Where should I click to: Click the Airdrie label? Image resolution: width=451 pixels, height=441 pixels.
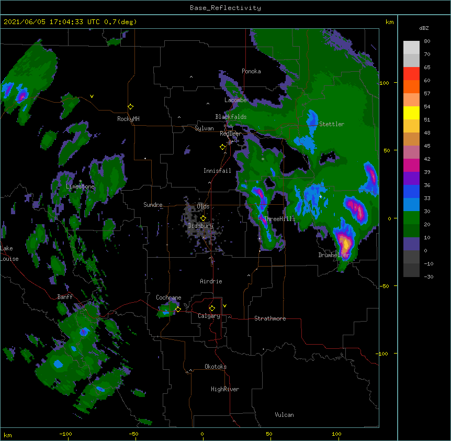211,281
